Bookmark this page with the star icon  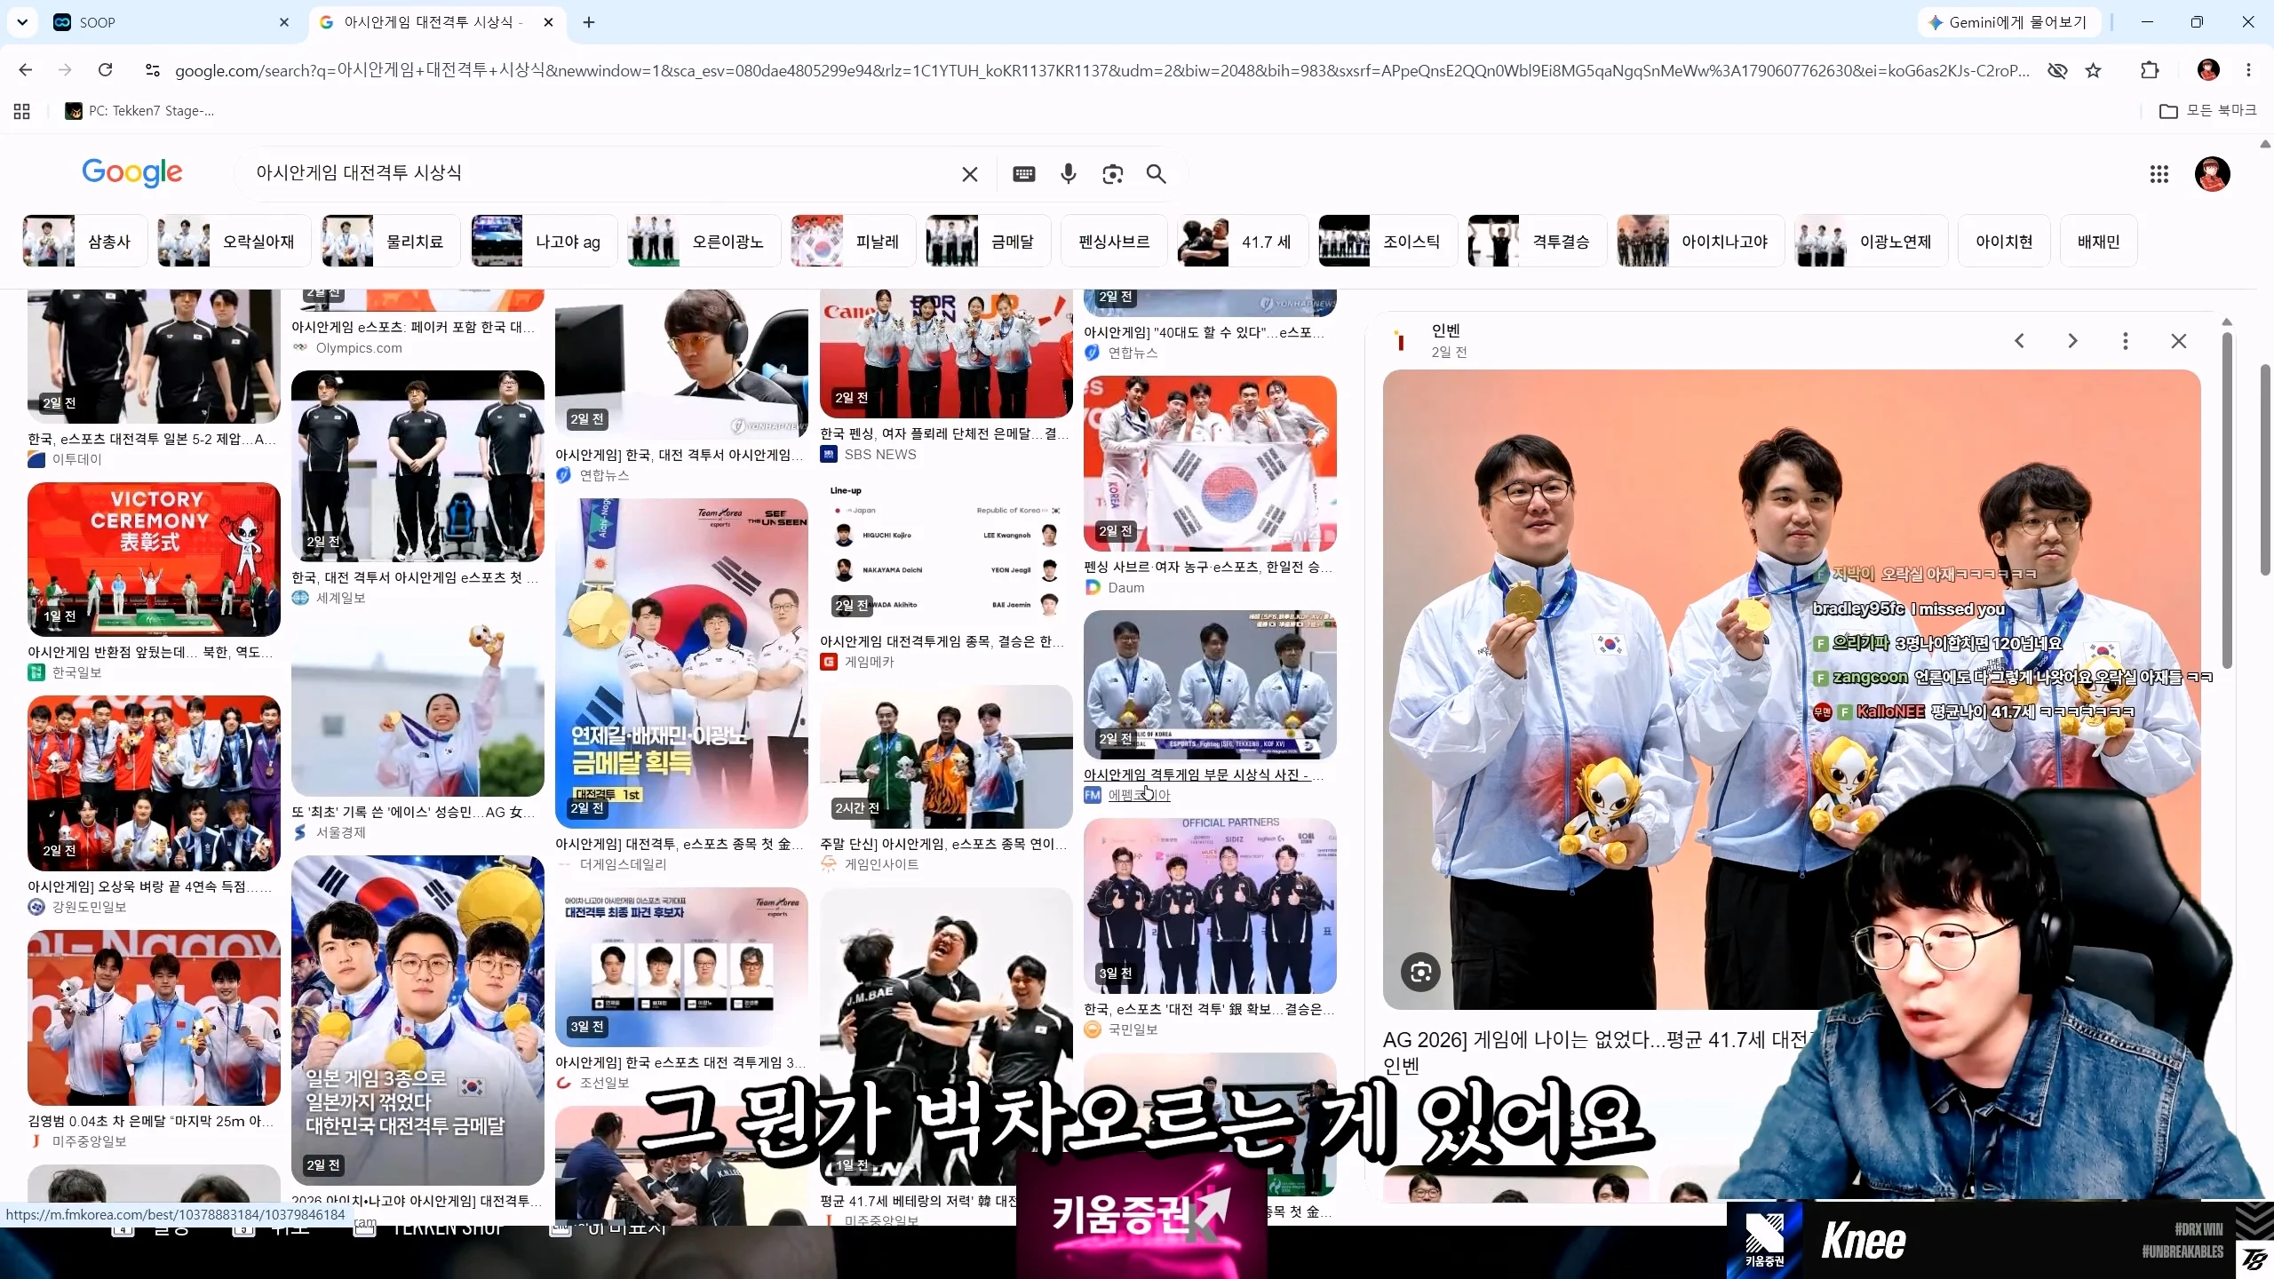[2094, 70]
